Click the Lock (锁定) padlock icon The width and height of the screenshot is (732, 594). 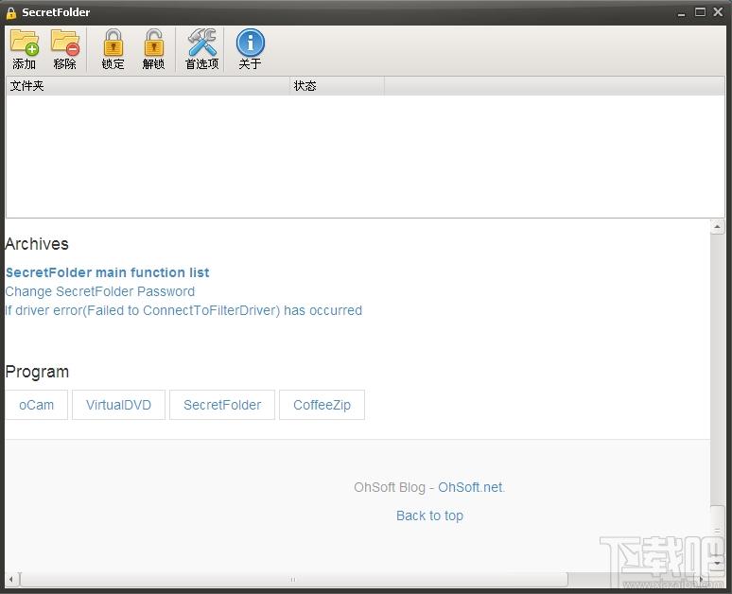pos(113,49)
